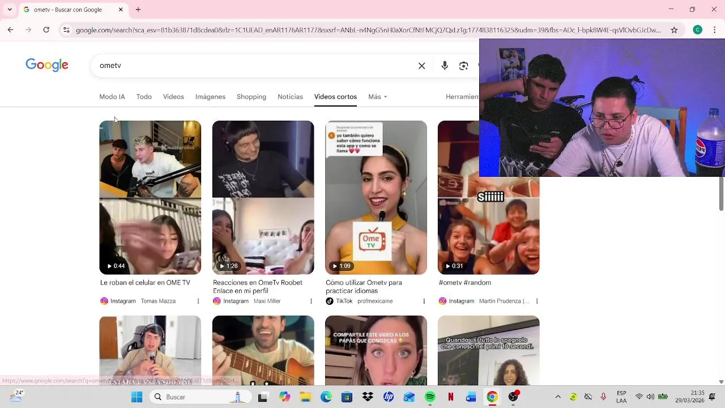Show hidden system tray icons chevron
The width and height of the screenshot is (725, 408).
tap(558, 397)
